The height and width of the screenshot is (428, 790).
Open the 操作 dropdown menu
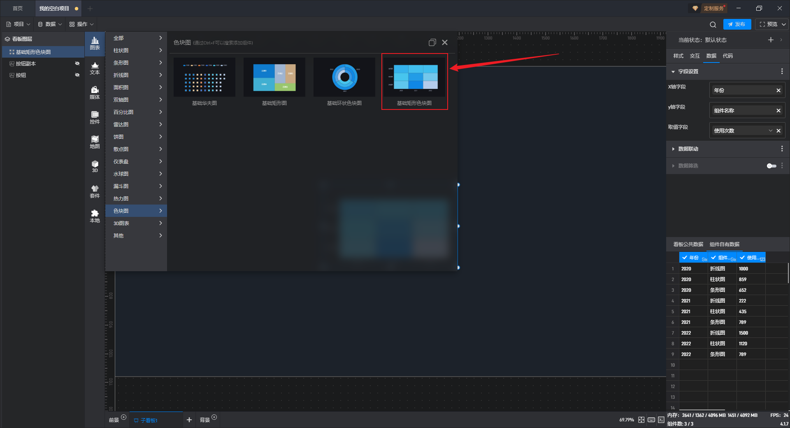pos(81,24)
